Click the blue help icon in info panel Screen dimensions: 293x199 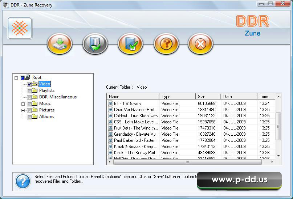point(23,181)
